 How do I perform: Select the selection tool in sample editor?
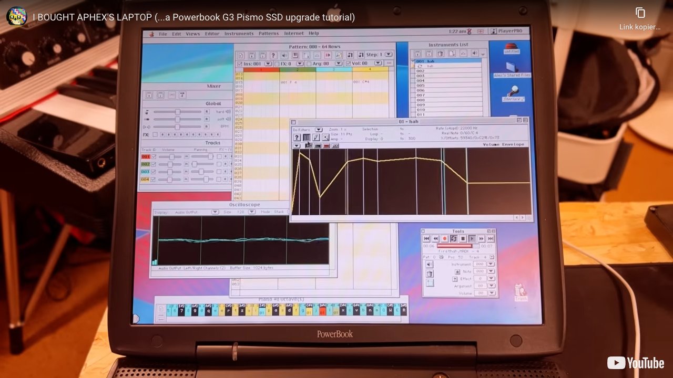307,138
